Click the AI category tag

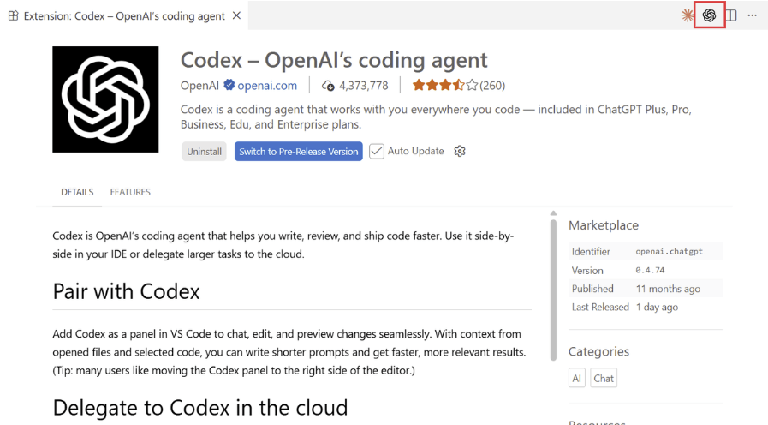577,378
